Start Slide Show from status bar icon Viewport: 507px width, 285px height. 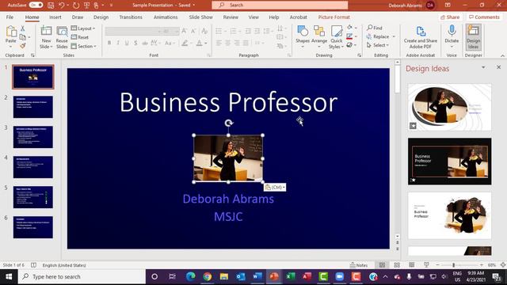[426, 265]
